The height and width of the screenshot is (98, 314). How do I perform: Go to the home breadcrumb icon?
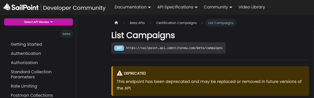pos(116,23)
